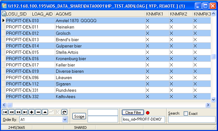Select the Keller bier cell

(x=100, y=65)
